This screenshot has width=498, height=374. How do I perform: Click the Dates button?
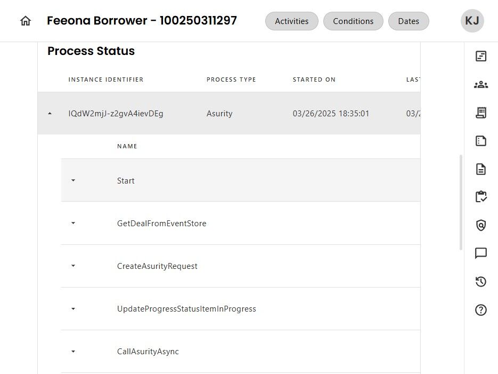pos(409,21)
